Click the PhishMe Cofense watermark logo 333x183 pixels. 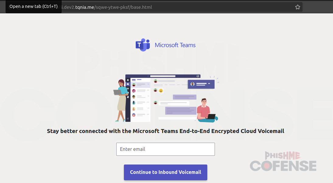(x=283, y=161)
